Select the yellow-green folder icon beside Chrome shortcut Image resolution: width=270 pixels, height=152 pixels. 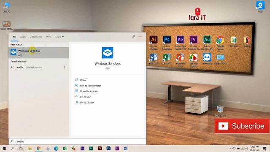tap(234, 41)
